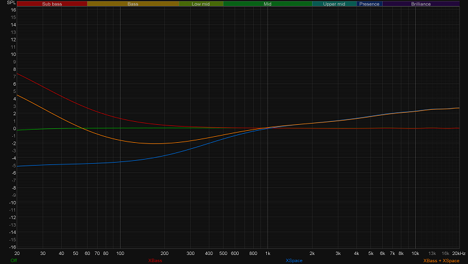Click the -8 SPL axis value
The width and height of the screenshot is (468, 264).
pos(13,188)
